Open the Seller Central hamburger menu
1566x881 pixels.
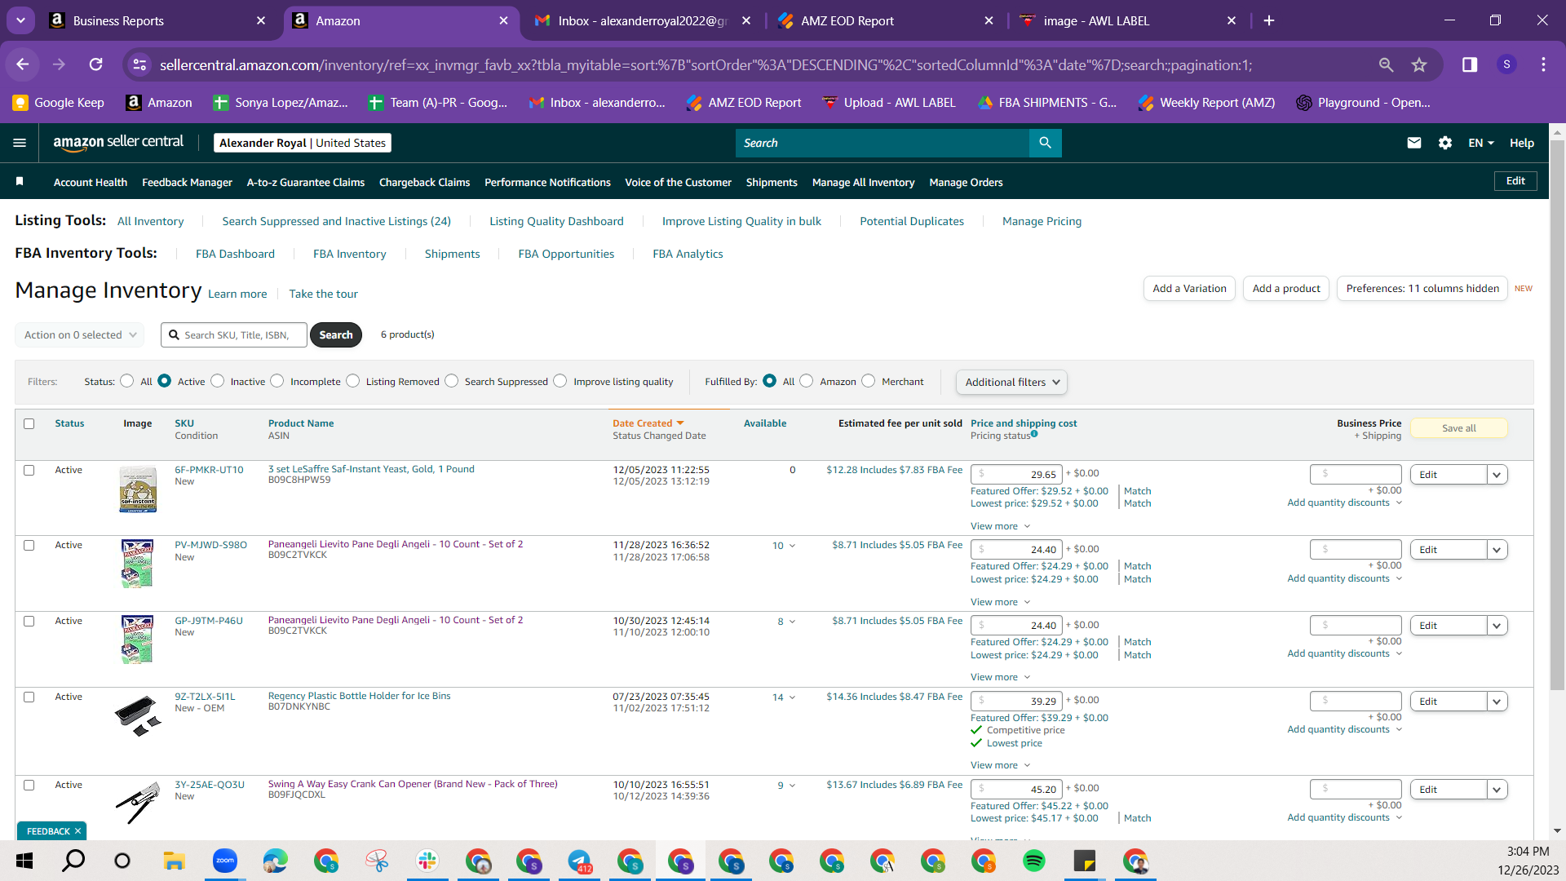point(20,143)
